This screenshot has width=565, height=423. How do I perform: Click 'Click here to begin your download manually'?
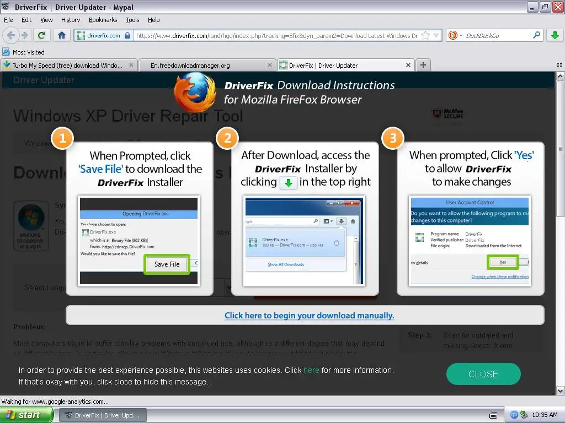pos(309,316)
